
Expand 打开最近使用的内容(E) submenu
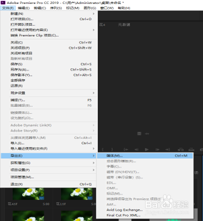click(x=49, y=30)
